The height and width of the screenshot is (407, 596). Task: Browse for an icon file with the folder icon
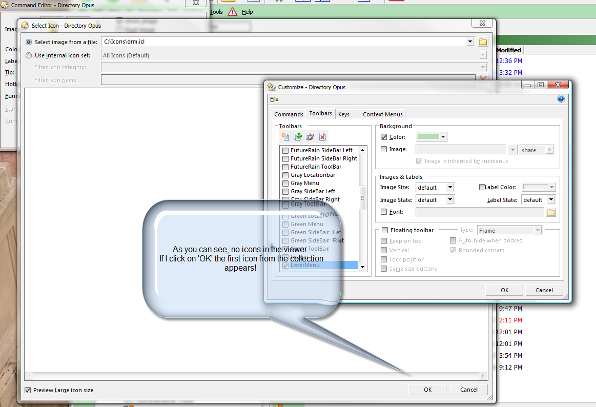click(482, 42)
